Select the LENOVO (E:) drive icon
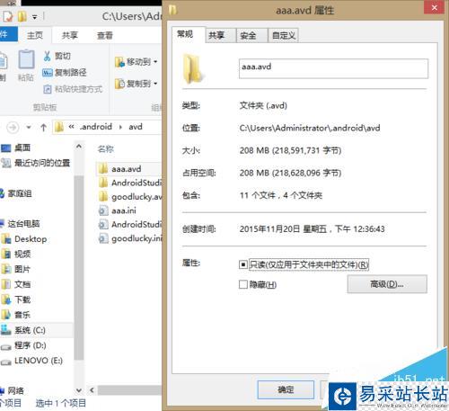Viewport: 449px width, 411px height. click(x=6, y=362)
